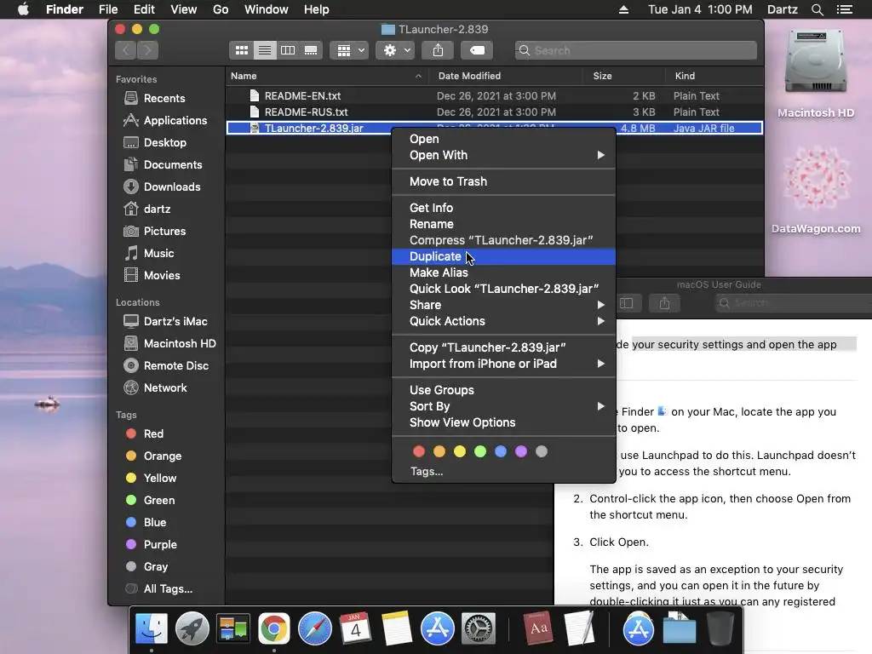Choose Show View Options
This screenshot has width=872, height=654.
pyautogui.click(x=503, y=422)
